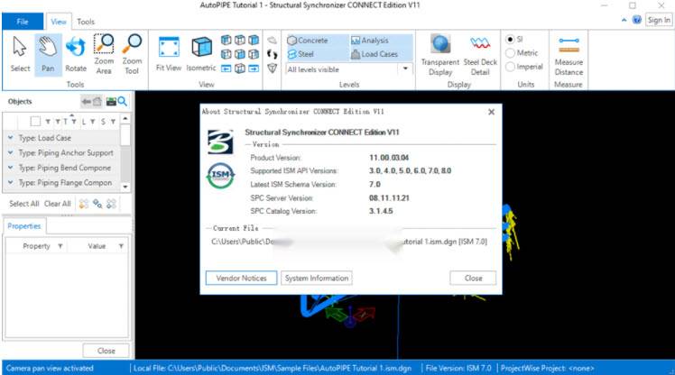Click the right-arrow next view icon
The image size is (675, 375).
[254, 69]
